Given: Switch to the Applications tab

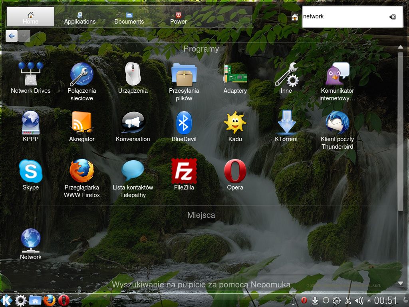Looking at the screenshot, I should coord(80,18).
